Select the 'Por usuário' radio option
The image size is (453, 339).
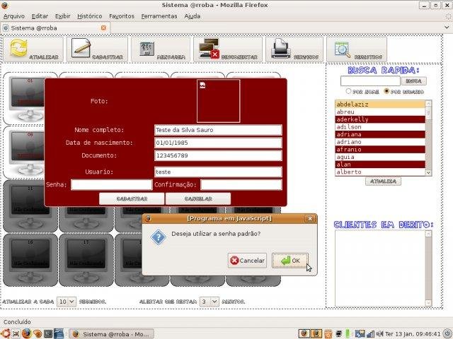(386, 91)
